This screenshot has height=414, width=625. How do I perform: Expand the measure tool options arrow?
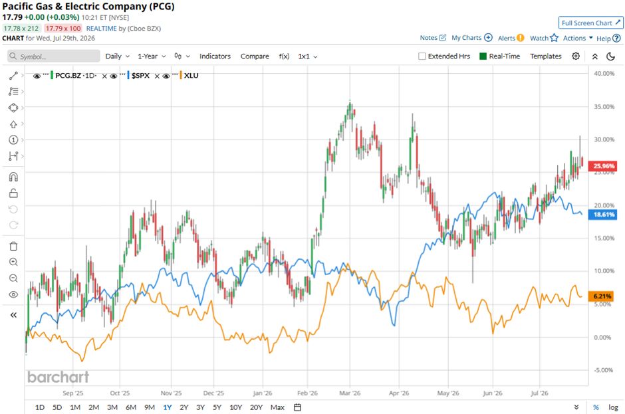coord(23,156)
